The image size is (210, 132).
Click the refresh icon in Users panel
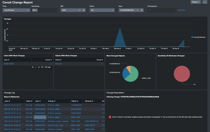[x=42, y=67]
